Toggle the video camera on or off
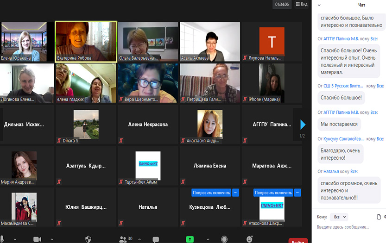Viewport: 386px width, 243px height. coord(37,239)
